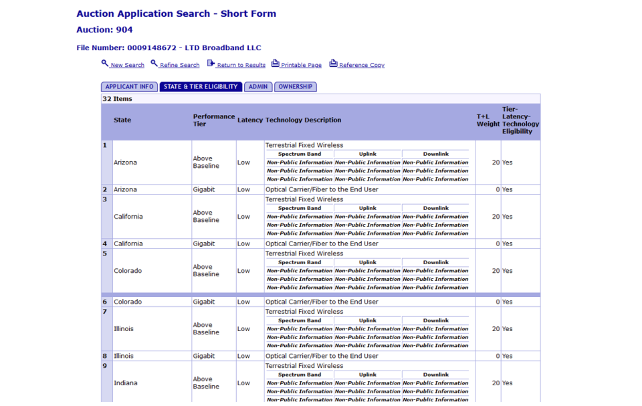
Task: Select the State & Tier Eligibility tab
Action: 201,87
